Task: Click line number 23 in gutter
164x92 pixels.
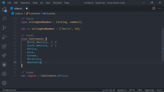Action: (x=15, y=62)
